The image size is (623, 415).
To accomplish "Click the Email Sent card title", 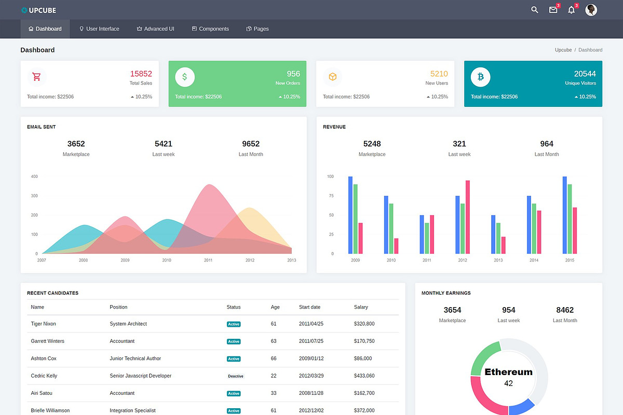I will coord(42,127).
